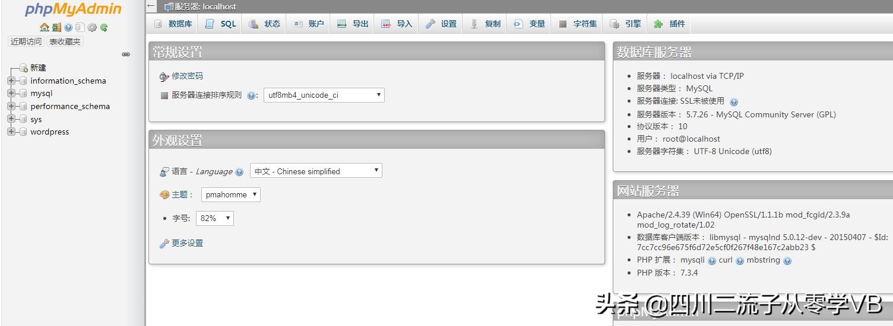Select the sys database
Viewport: 893px width, 326px height.
click(36, 119)
